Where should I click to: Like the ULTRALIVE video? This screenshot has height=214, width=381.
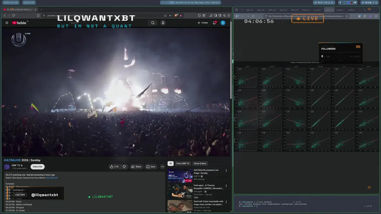click(114, 167)
